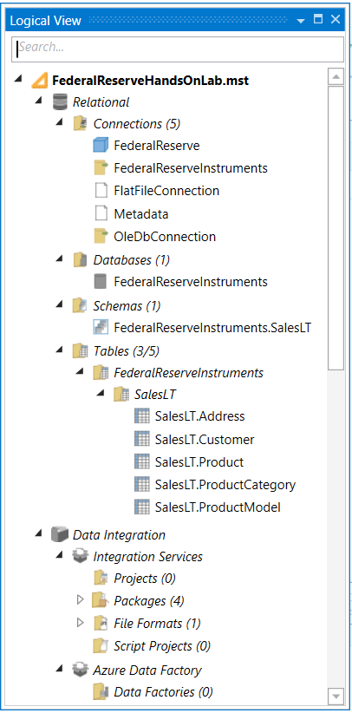This screenshot has height=713, width=352.
Task: Select the FederalReserveInstruments.SalesLT label
Action: 212,327
